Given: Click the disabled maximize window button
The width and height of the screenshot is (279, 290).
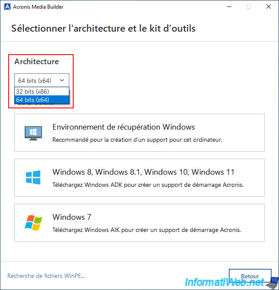Looking at the screenshot, I should pyautogui.click(x=249, y=7).
